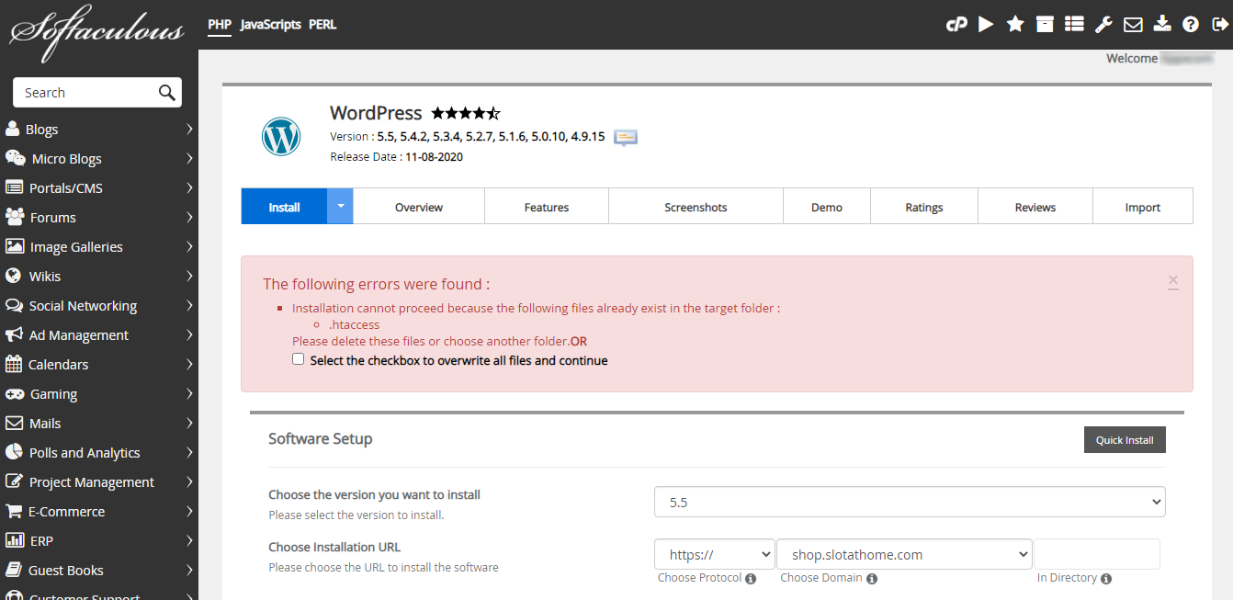Click the help question mark icon
The height and width of the screenshot is (600, 1233).
pos(1191,25)
